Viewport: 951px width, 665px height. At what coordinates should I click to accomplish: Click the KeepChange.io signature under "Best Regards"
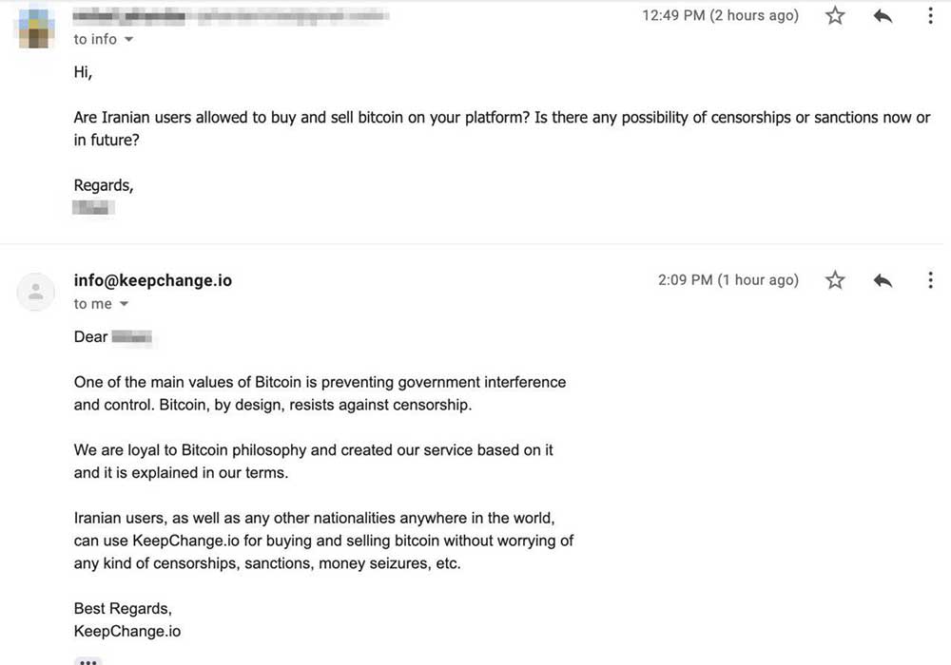(126, 631)
